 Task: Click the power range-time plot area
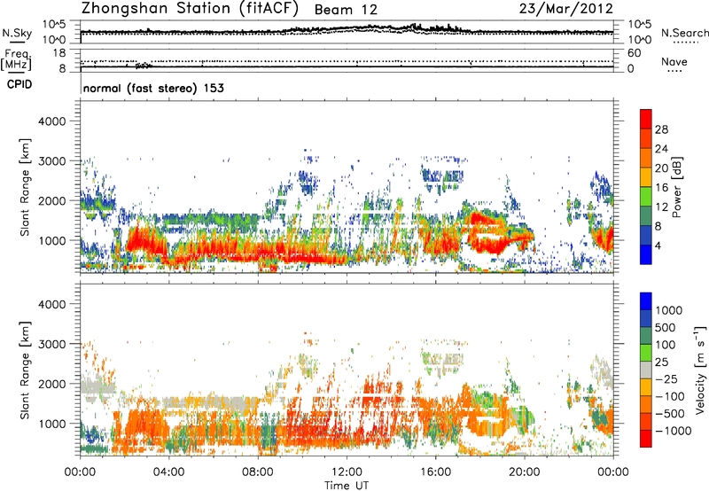point(347,187)
